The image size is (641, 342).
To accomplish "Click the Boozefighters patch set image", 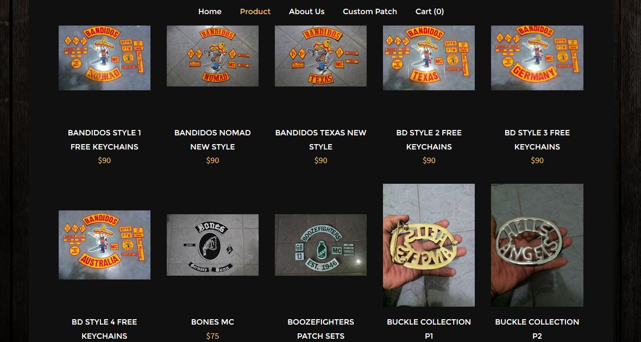I will tap(320, 245).
